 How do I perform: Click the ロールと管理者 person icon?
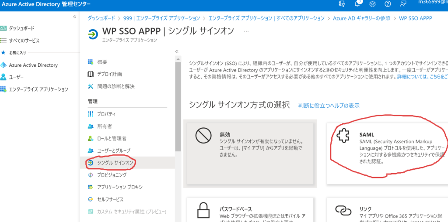click(x=90, y=139)
